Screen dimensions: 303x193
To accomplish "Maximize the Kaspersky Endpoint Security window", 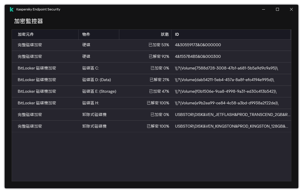I will click(277, 9).
